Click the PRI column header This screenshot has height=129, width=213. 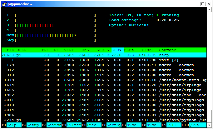pos(45,50)
